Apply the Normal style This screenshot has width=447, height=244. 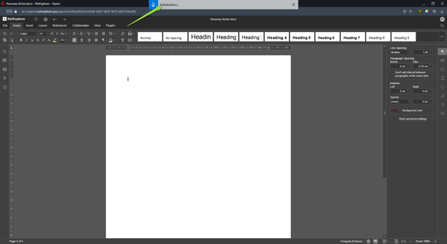click(x=150, y=37)
